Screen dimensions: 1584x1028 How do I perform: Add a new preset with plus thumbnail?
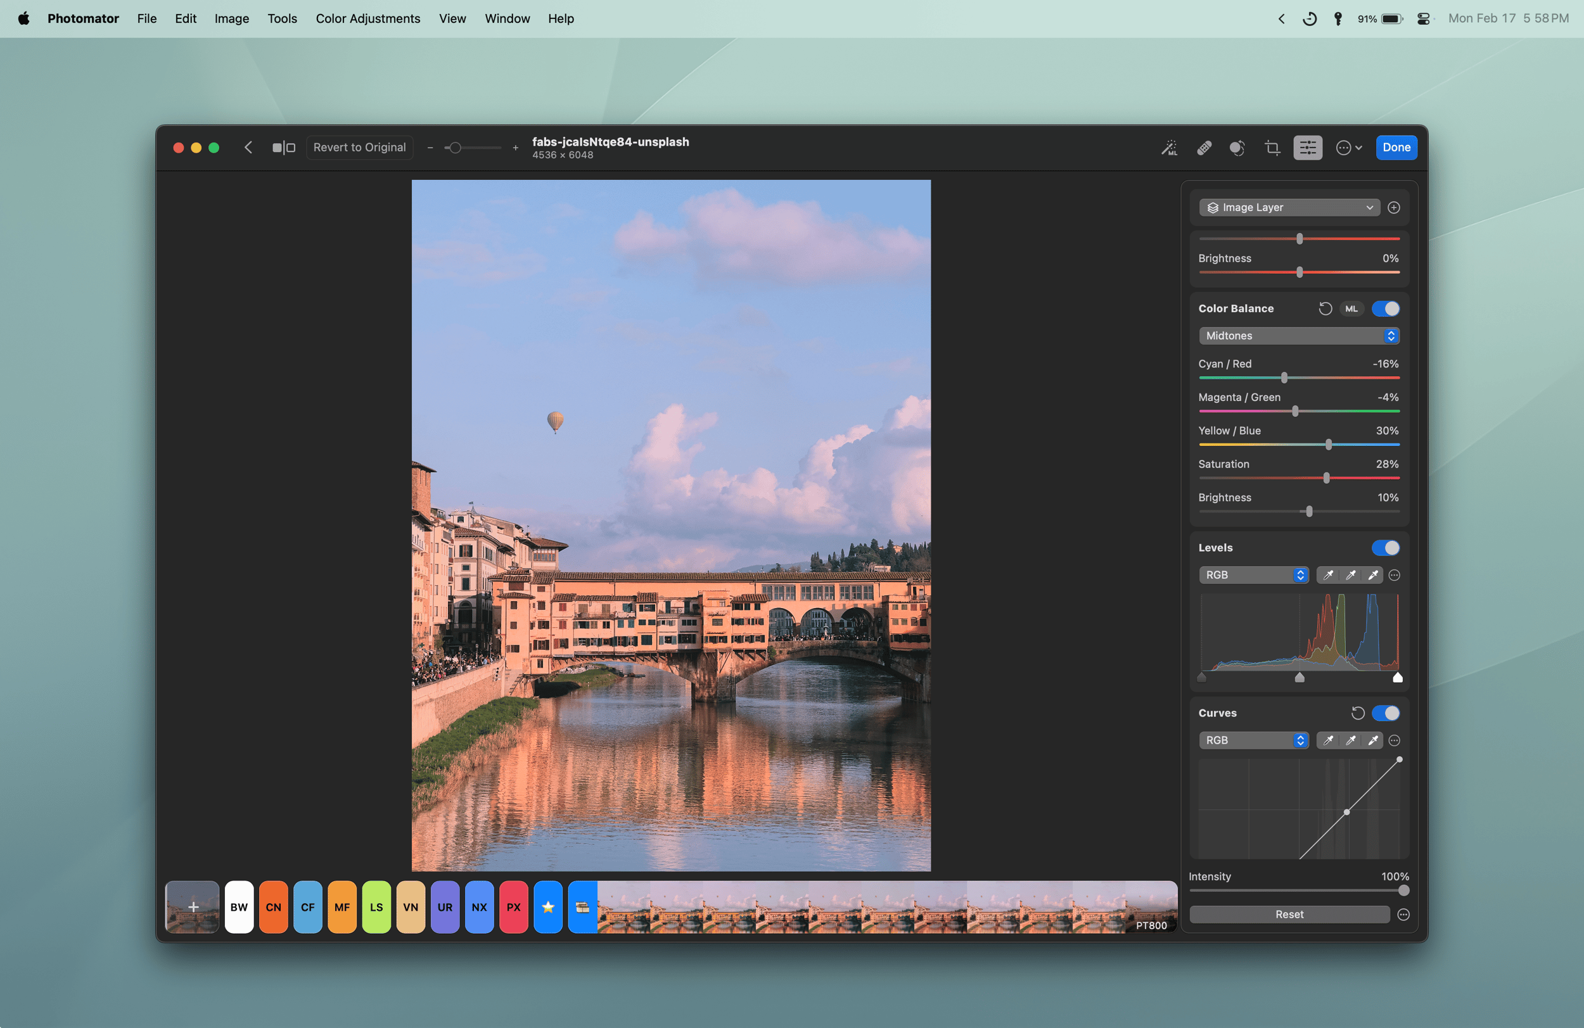(x=193, y=907)
